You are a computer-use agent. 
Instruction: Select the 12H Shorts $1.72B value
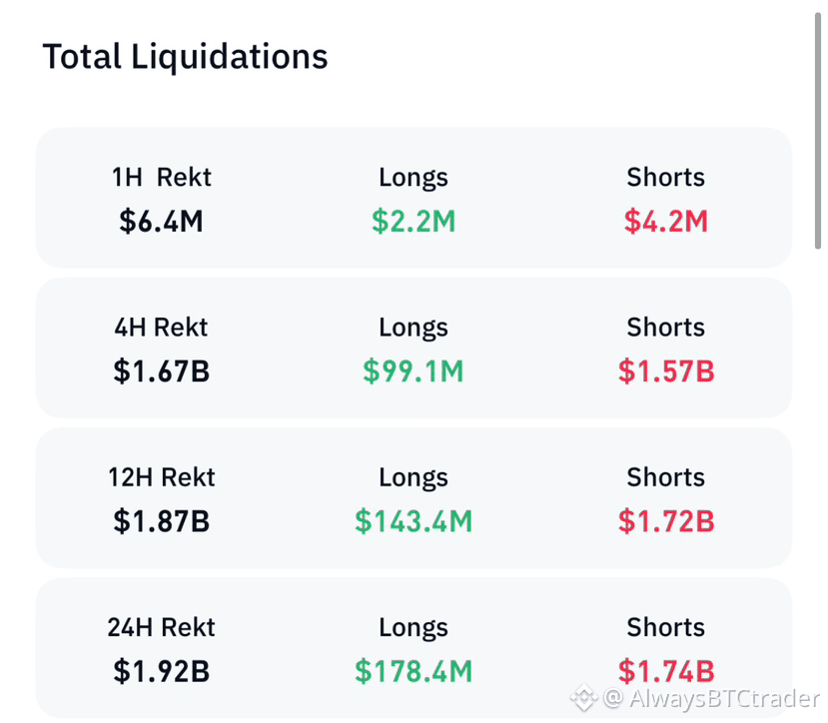pyautogui.click(x=666, y=520)
